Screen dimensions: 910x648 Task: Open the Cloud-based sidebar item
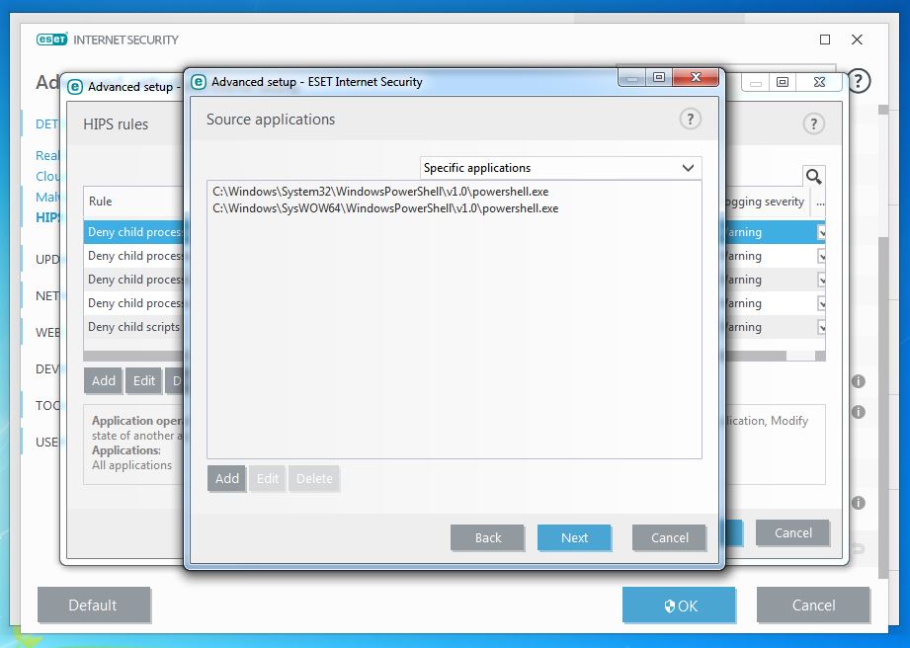[x=47, y=177]
